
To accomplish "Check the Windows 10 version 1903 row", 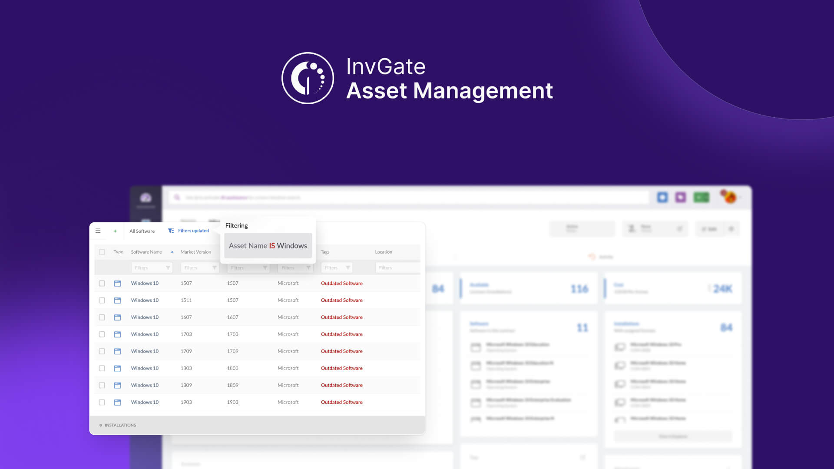I will (x=102, y=402).
